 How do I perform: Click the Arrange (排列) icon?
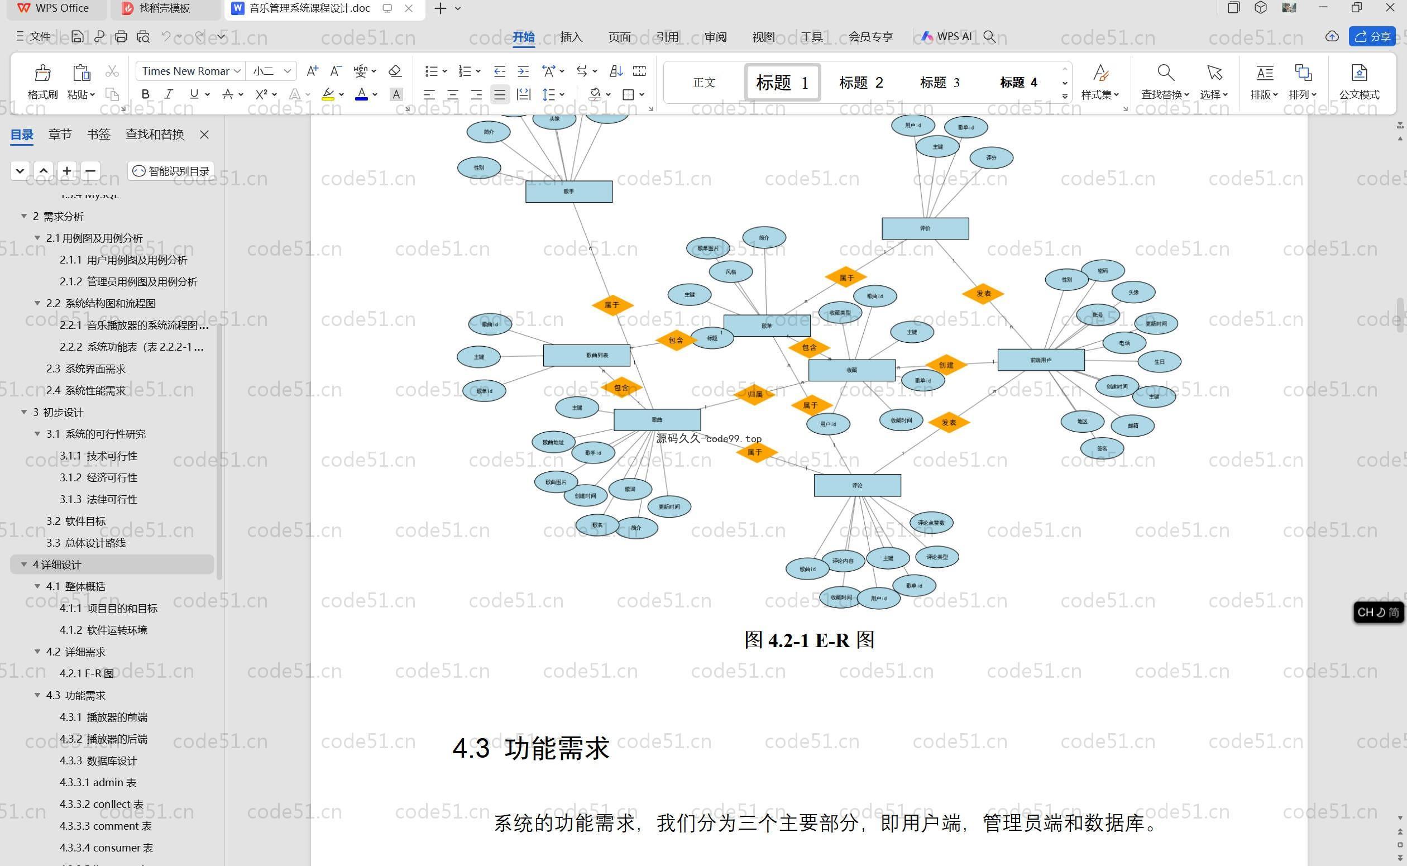[x=1303, y=82]
